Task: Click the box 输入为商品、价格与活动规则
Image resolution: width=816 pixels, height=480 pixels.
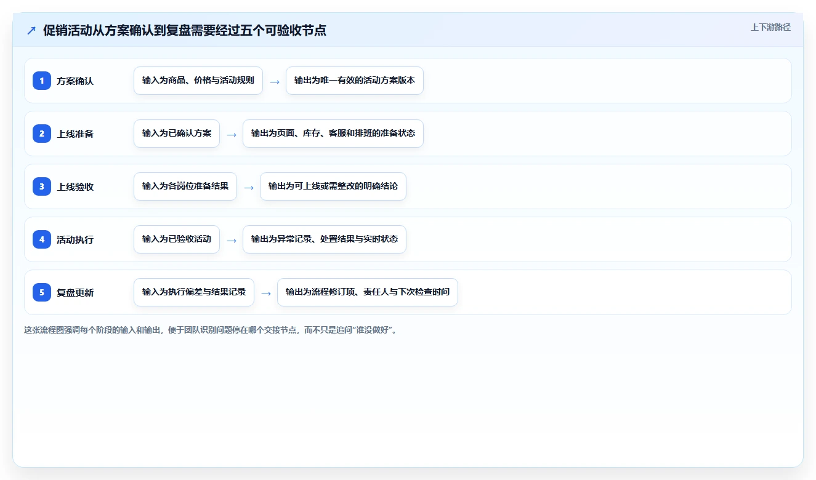Action: (198, 81)
